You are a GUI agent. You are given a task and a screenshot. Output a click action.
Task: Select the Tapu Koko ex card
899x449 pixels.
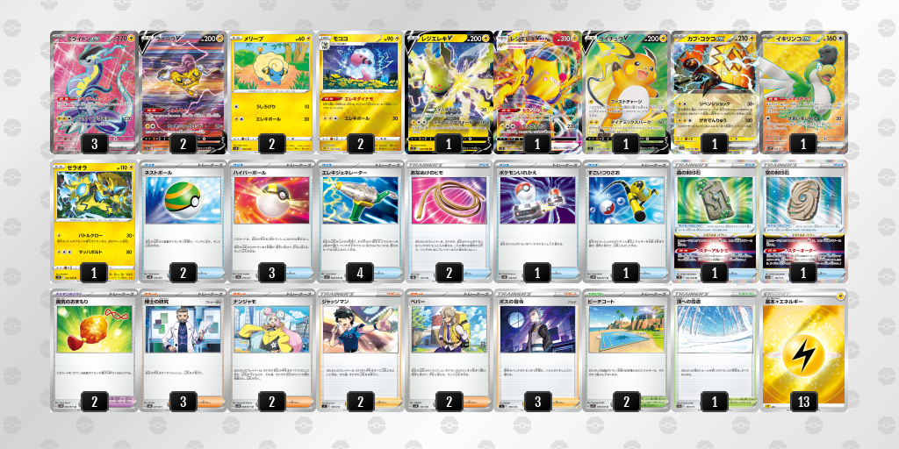[x=716, y=92]
